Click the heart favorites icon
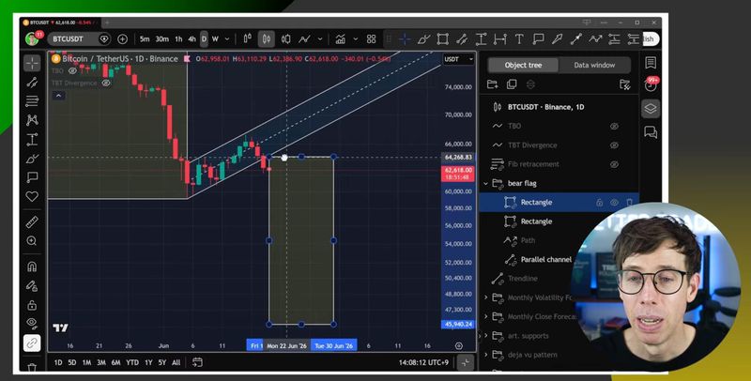This screenshot has height=381, width=751. click(32, 197)
